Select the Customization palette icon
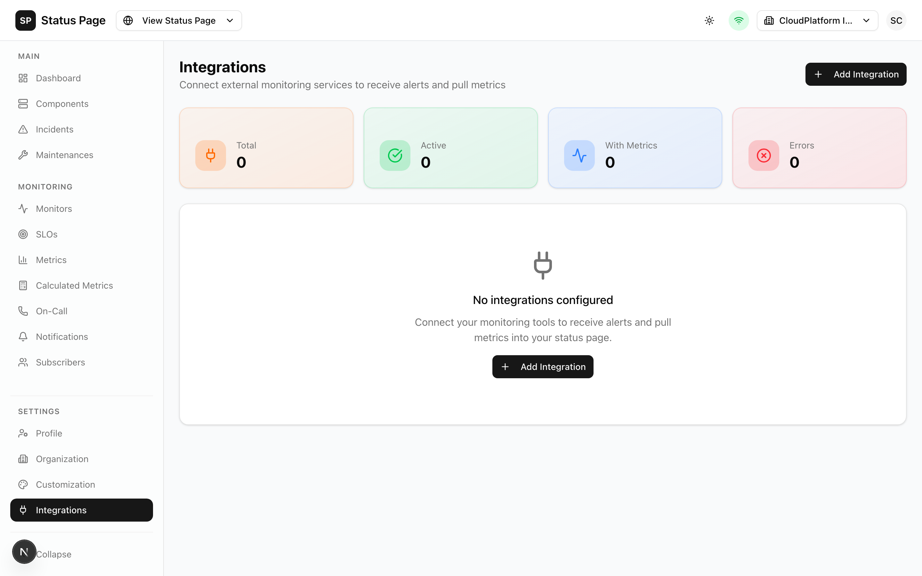The height and width of the screenshot is (576, 922). point(23,484)
